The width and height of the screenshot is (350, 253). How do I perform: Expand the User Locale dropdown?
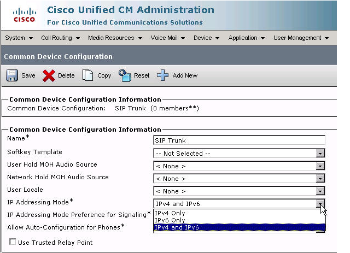coord(320,191)
